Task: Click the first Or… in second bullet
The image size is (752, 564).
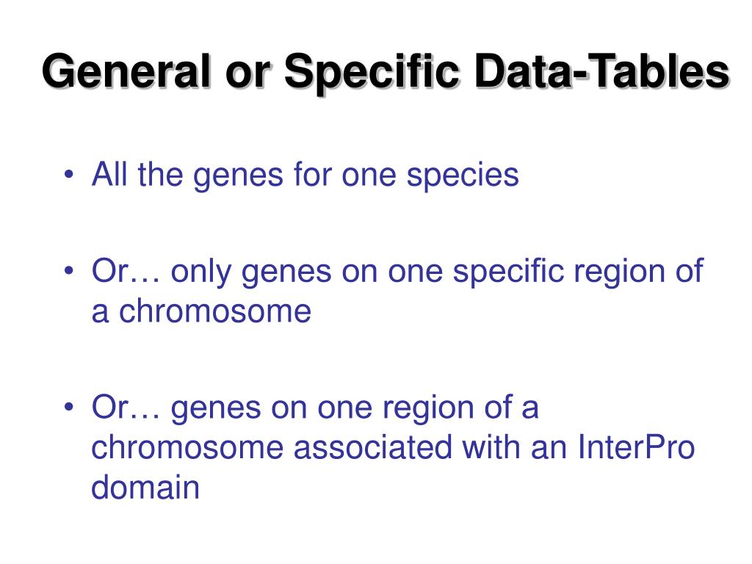Action: [x=126, y=271]
